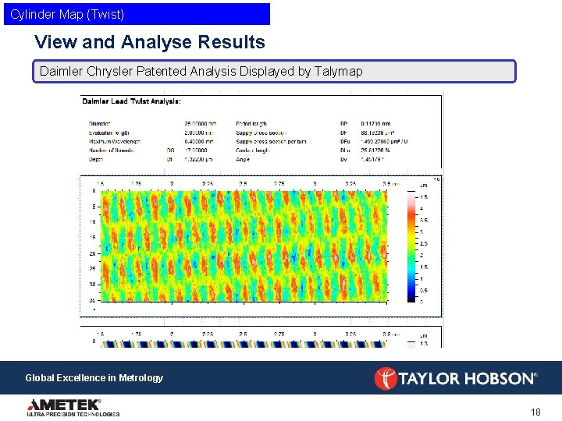Click the Period length label
This screenshot has width=562, height=421.
(x=251, y=123)
